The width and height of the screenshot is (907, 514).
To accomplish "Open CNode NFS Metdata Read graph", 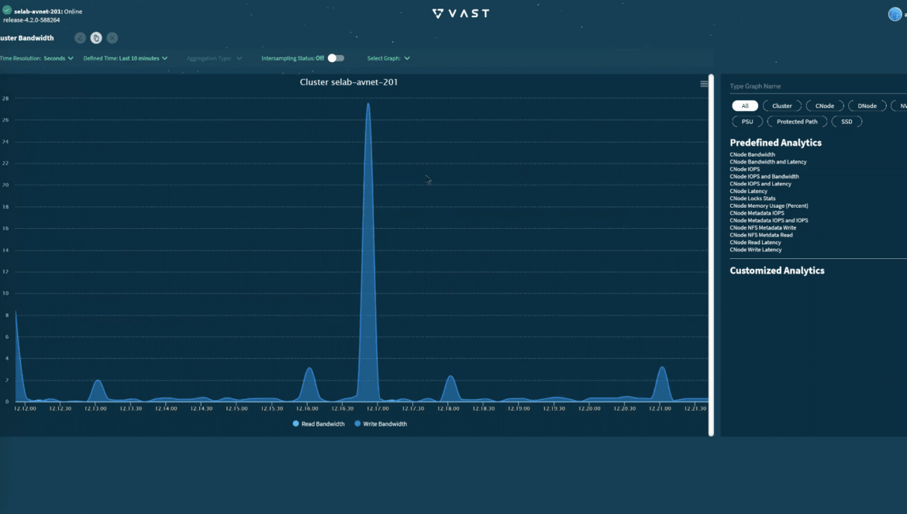I will coord(761,236).
